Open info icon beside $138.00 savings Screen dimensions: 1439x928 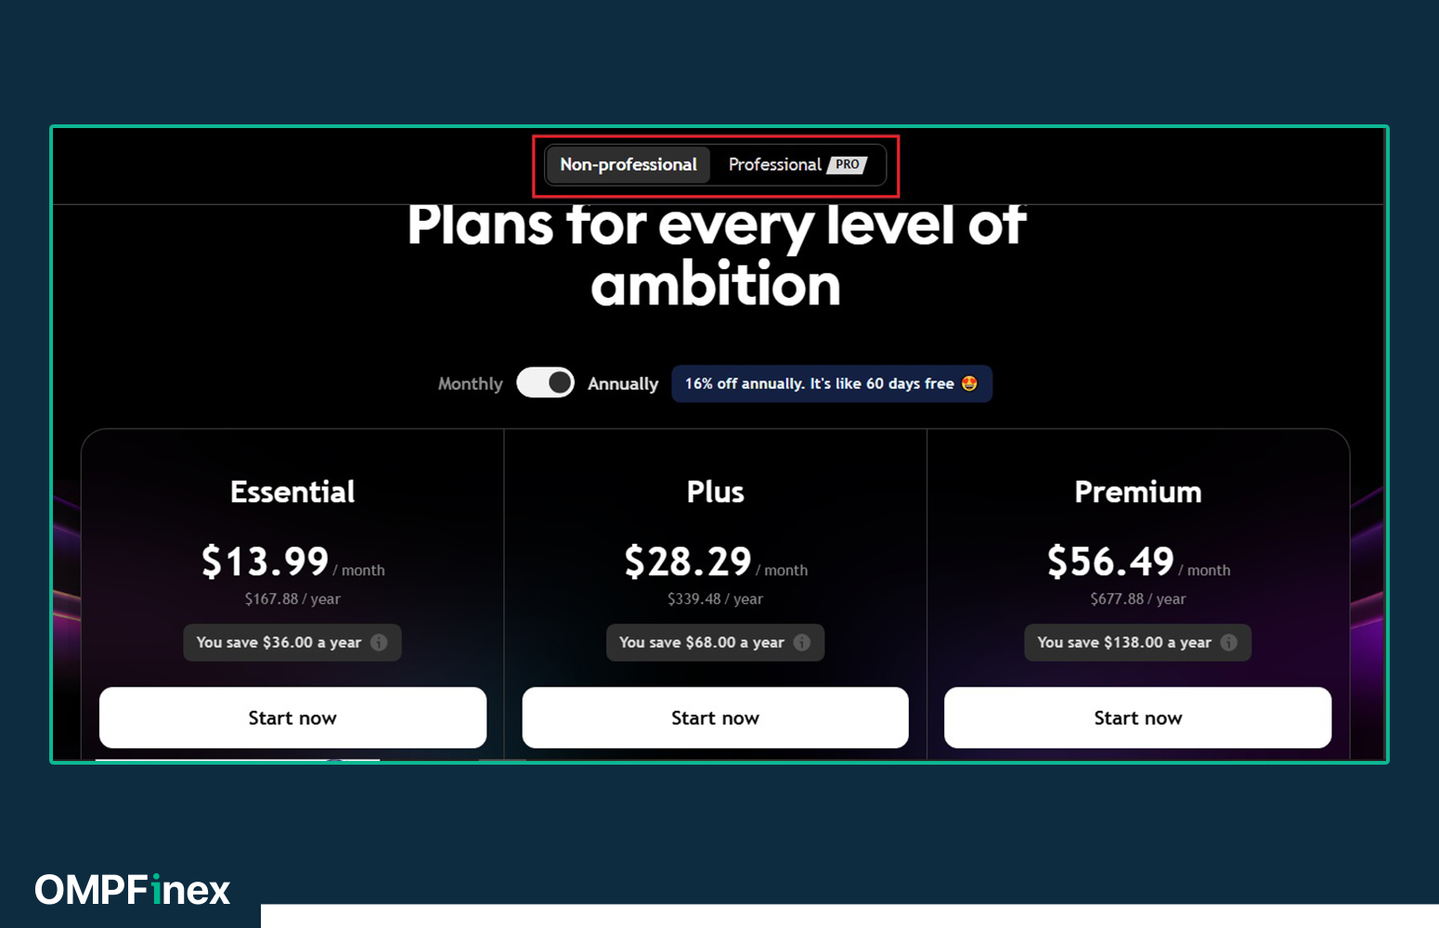pos(1229,642)
